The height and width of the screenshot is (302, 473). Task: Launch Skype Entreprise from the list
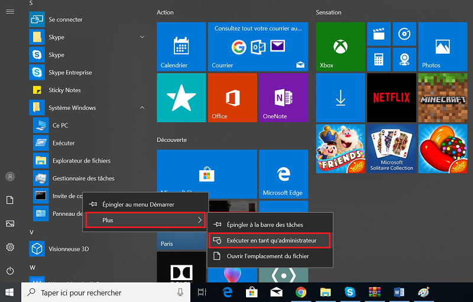tap(88, 72)
